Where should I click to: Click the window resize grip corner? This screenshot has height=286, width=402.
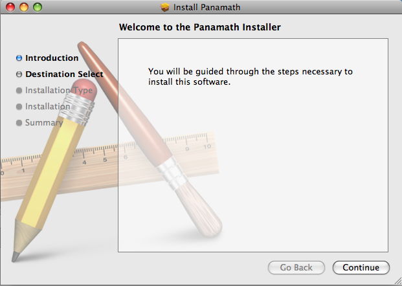397,281
